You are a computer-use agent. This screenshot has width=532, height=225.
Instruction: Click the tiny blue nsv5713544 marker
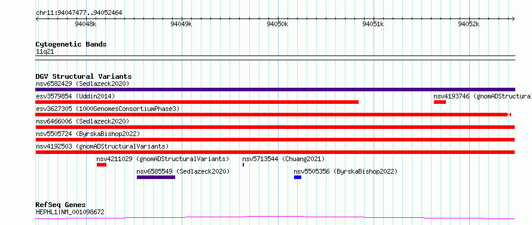click(x=243, y=165)
